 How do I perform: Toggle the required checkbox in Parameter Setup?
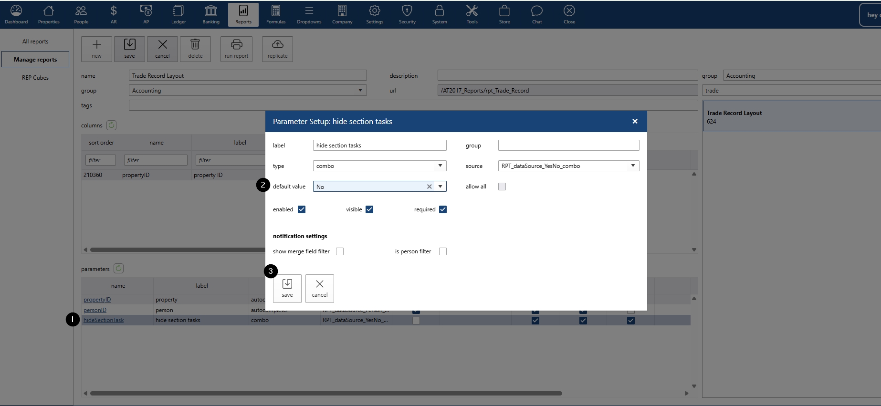443,209
